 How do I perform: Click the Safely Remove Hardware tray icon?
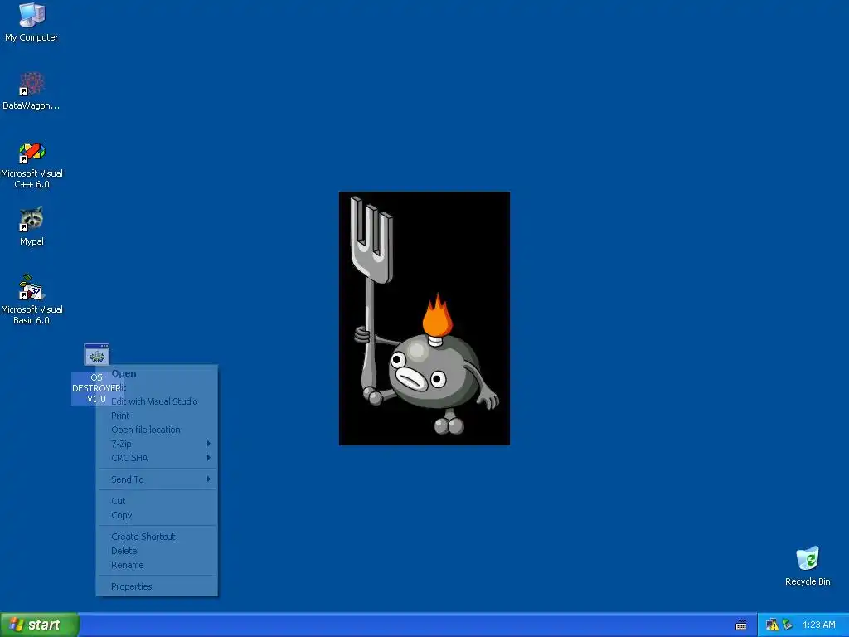(788, 625)
